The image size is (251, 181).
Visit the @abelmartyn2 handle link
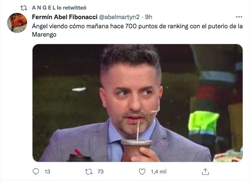[x=119, y=17]
